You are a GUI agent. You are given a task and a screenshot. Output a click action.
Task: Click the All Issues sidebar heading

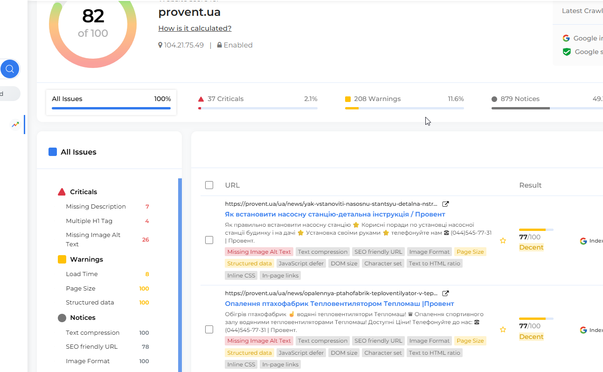pos(78,152)
